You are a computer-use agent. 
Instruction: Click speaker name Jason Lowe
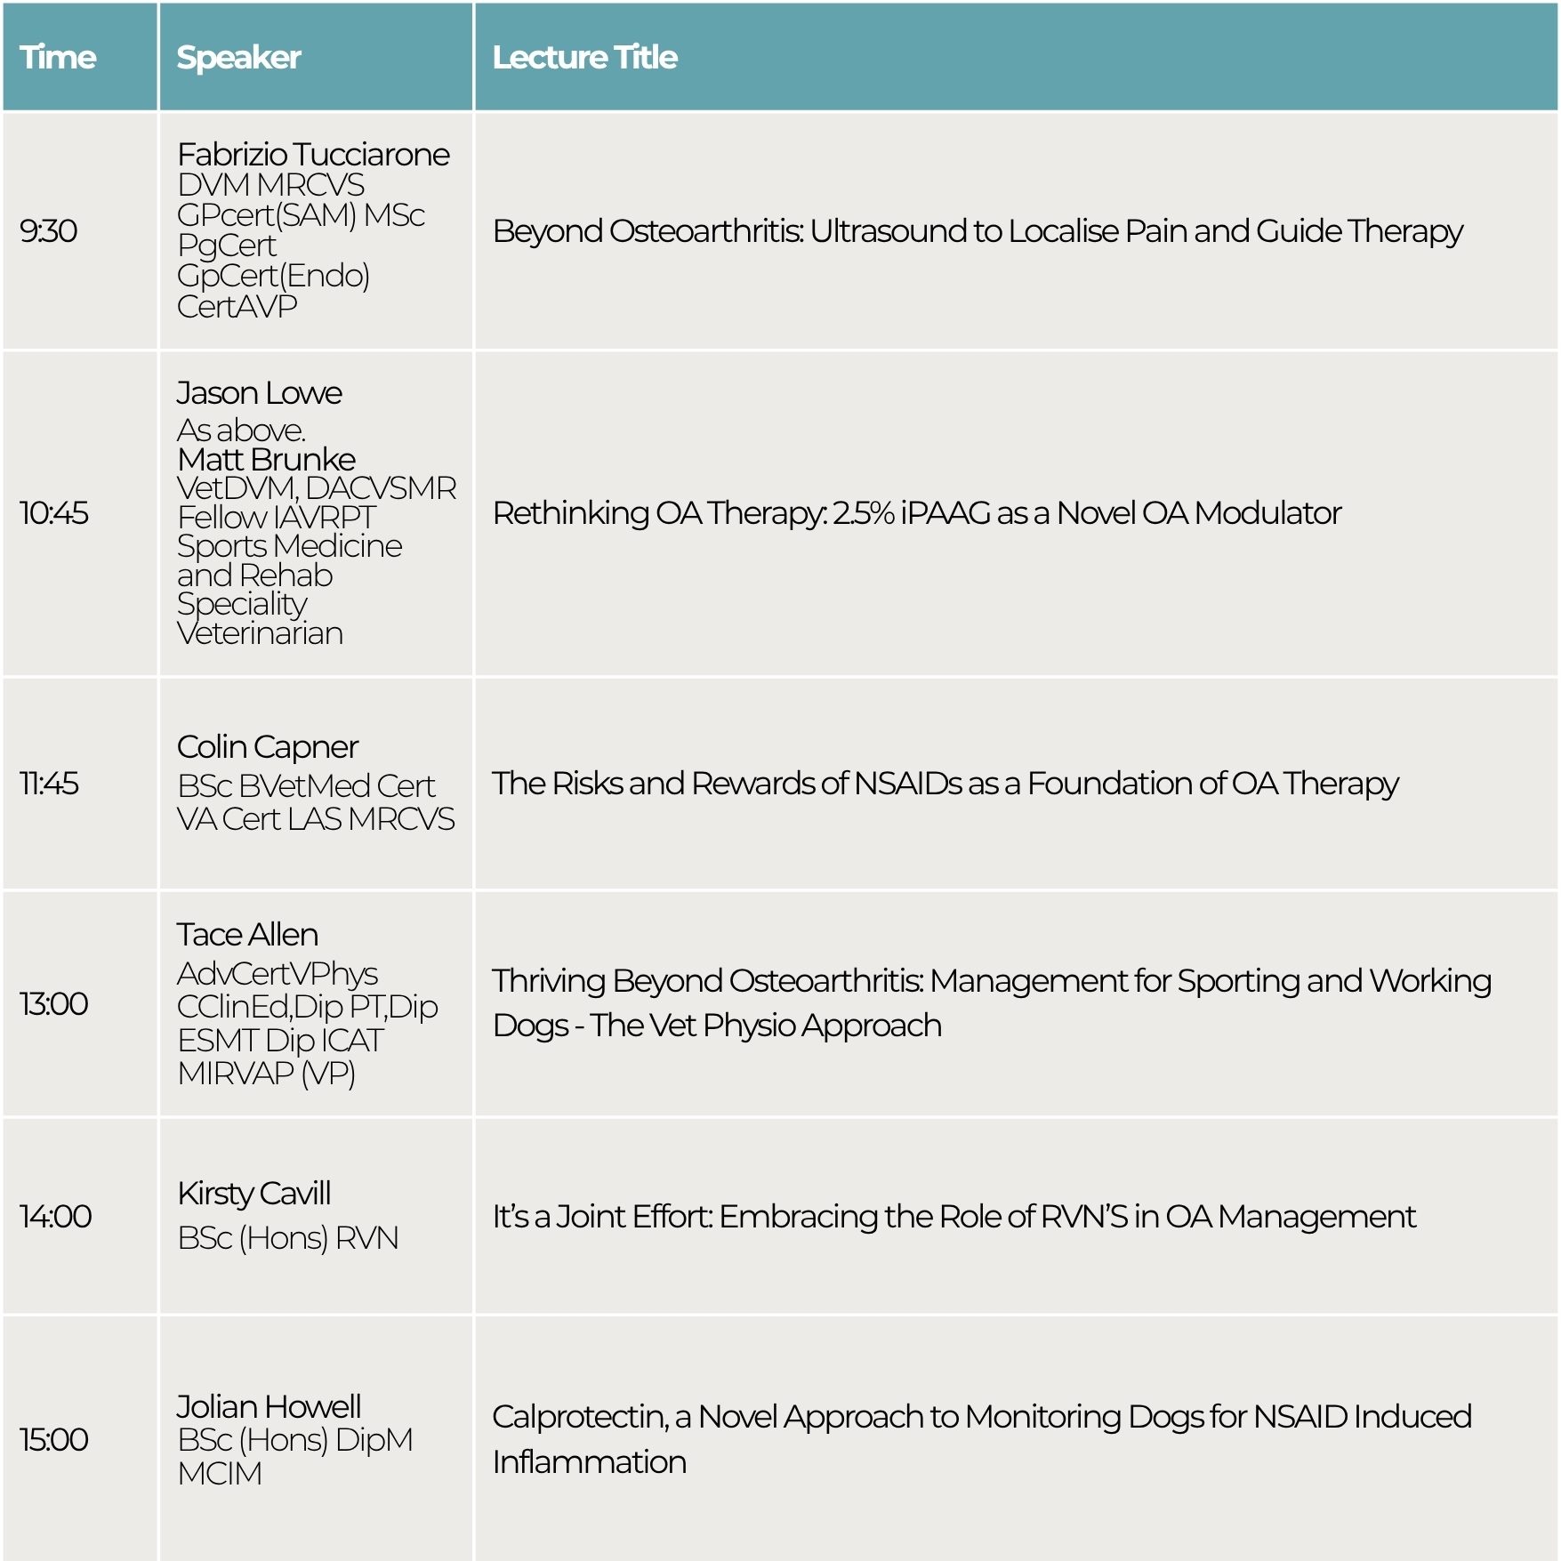coord(259,393)
